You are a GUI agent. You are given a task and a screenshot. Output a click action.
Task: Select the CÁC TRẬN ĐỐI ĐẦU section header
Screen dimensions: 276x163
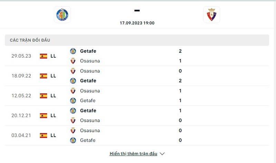click(137, 40)
